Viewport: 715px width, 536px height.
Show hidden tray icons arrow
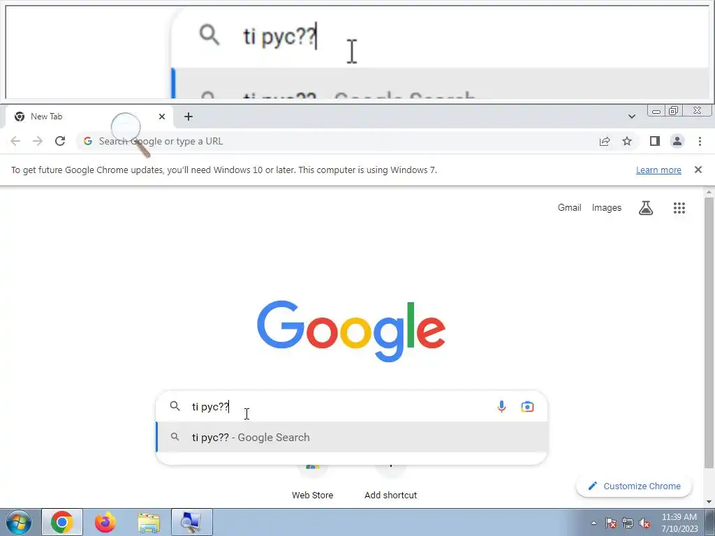pyautogui.click(x=594, y=523)
